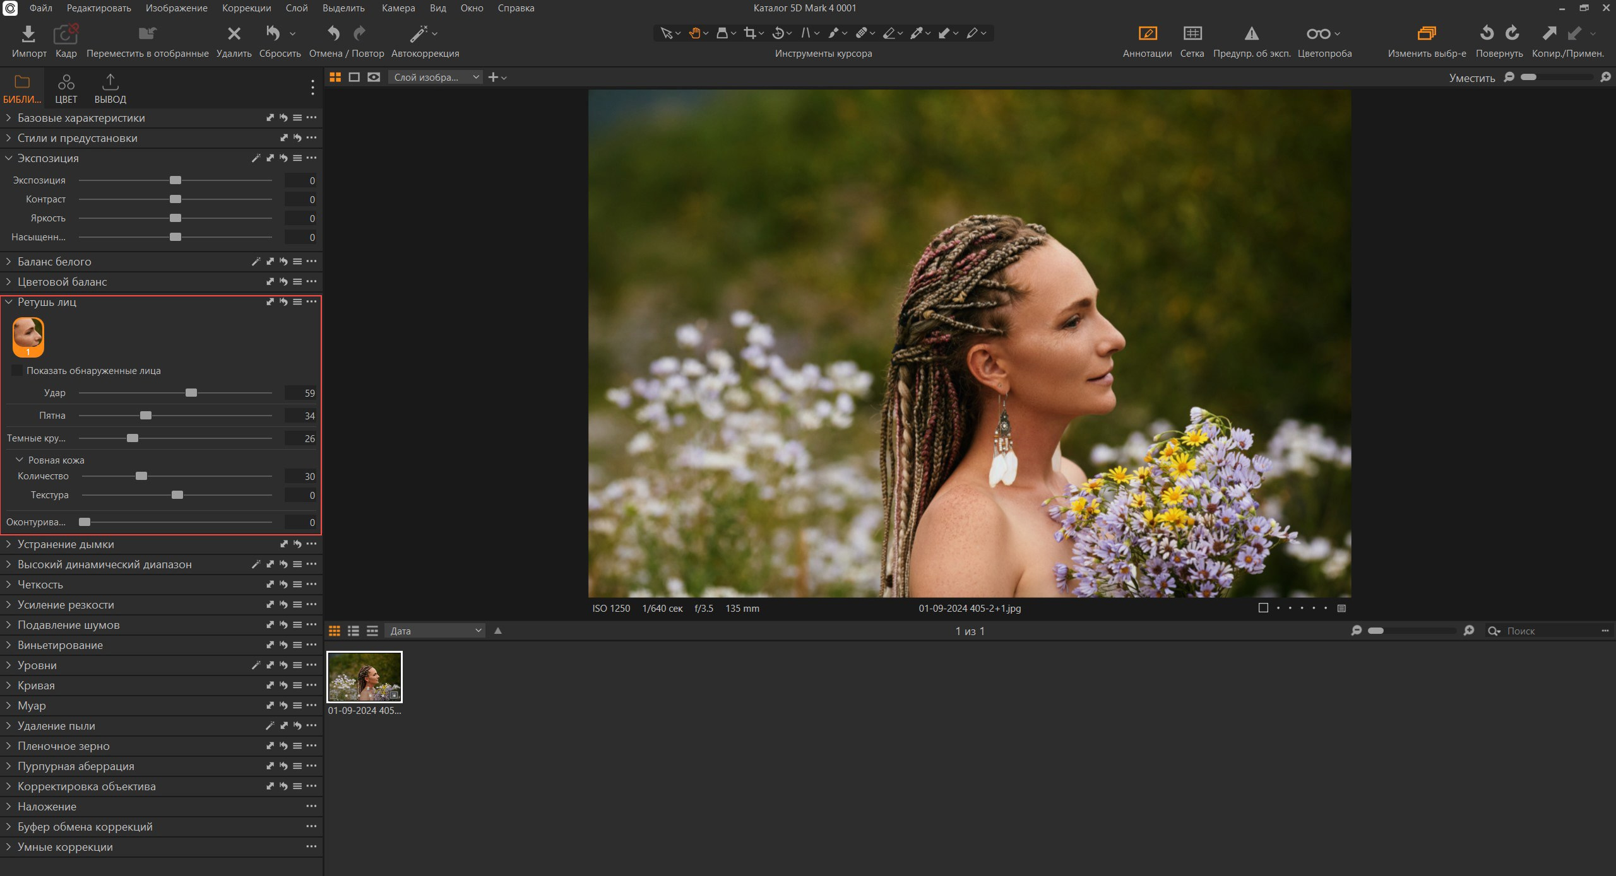Switch viewer to single image view
The width and height of the screenshot is (1616, 876).
[x=354, y=77]
